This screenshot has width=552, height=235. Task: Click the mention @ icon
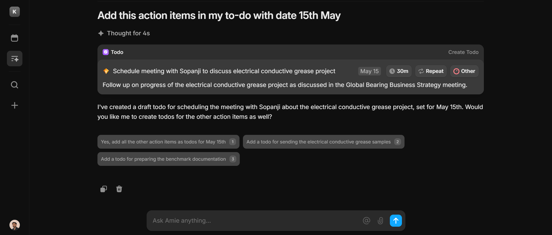pyautogui.click(x=366, y=221)
